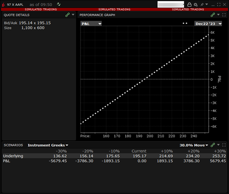The height and width of the screenshot is (194, 229).
Task: Click the Size value 1,100 x 600
Action: coord(33,28)
